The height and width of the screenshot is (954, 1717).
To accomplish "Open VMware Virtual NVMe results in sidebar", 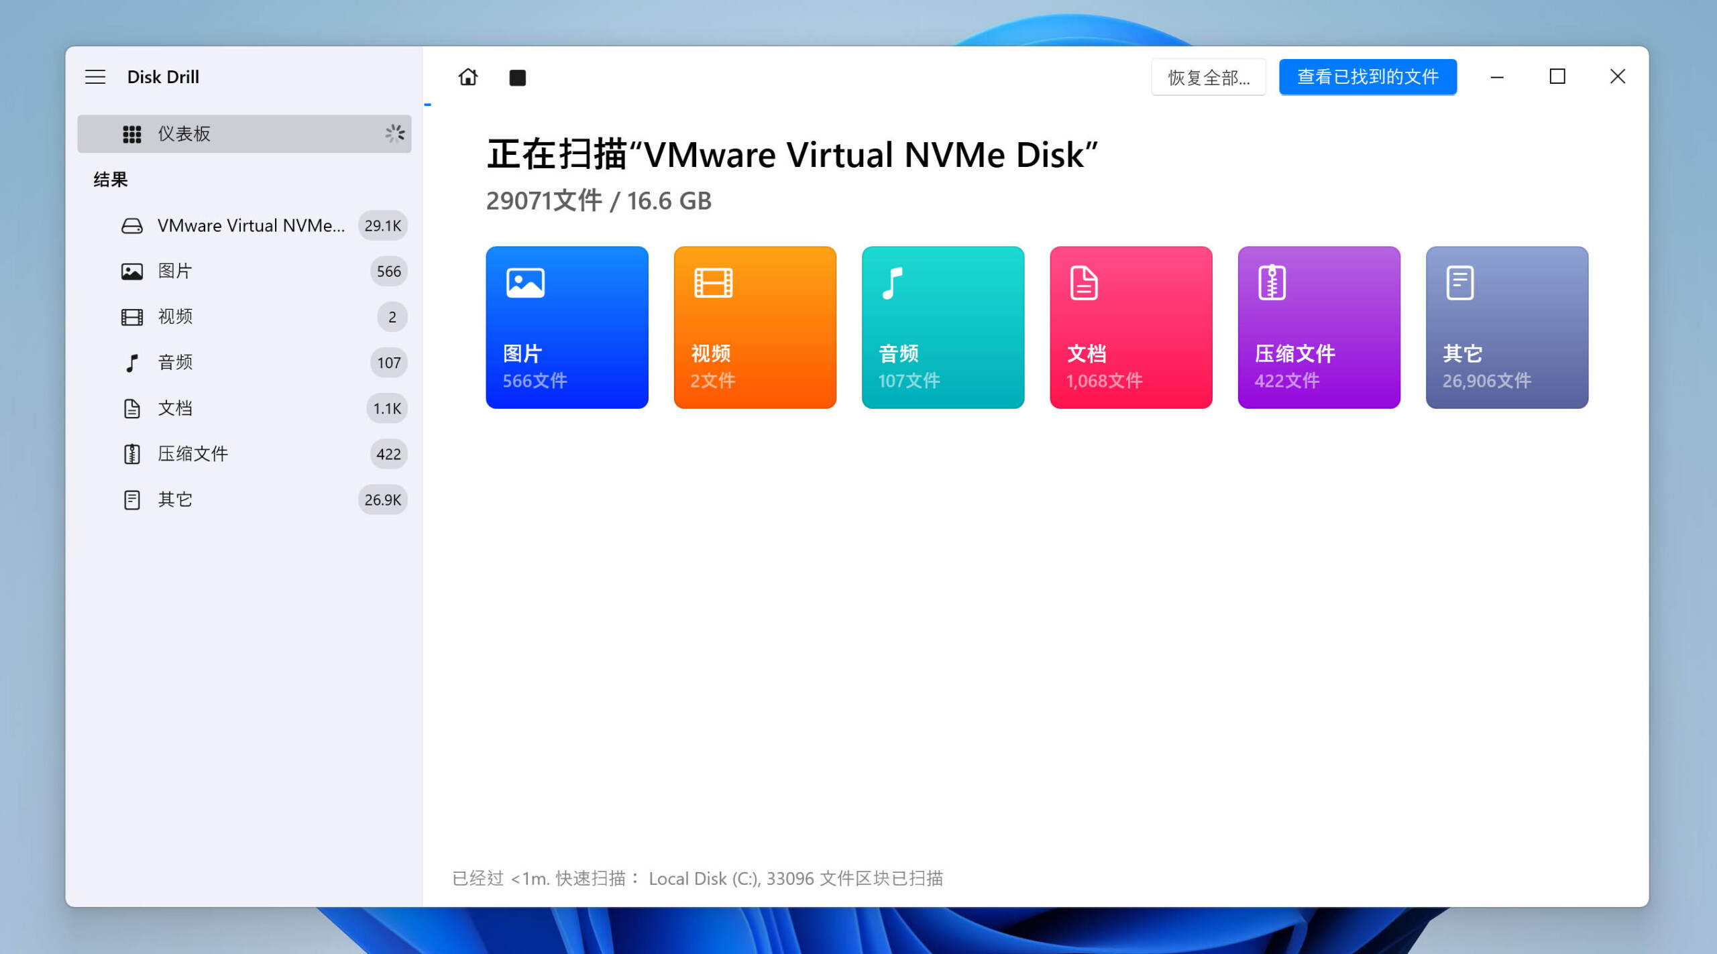I will coord(244,225).
